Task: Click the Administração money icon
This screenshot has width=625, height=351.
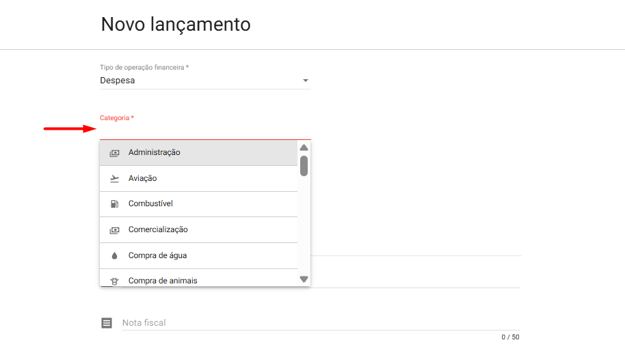Action: [x=114, y=153]
